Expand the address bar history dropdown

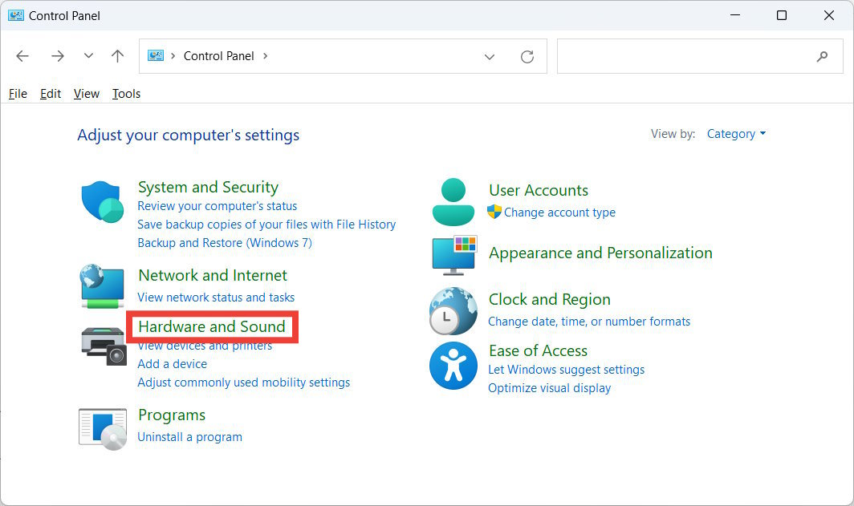point(490,56)
